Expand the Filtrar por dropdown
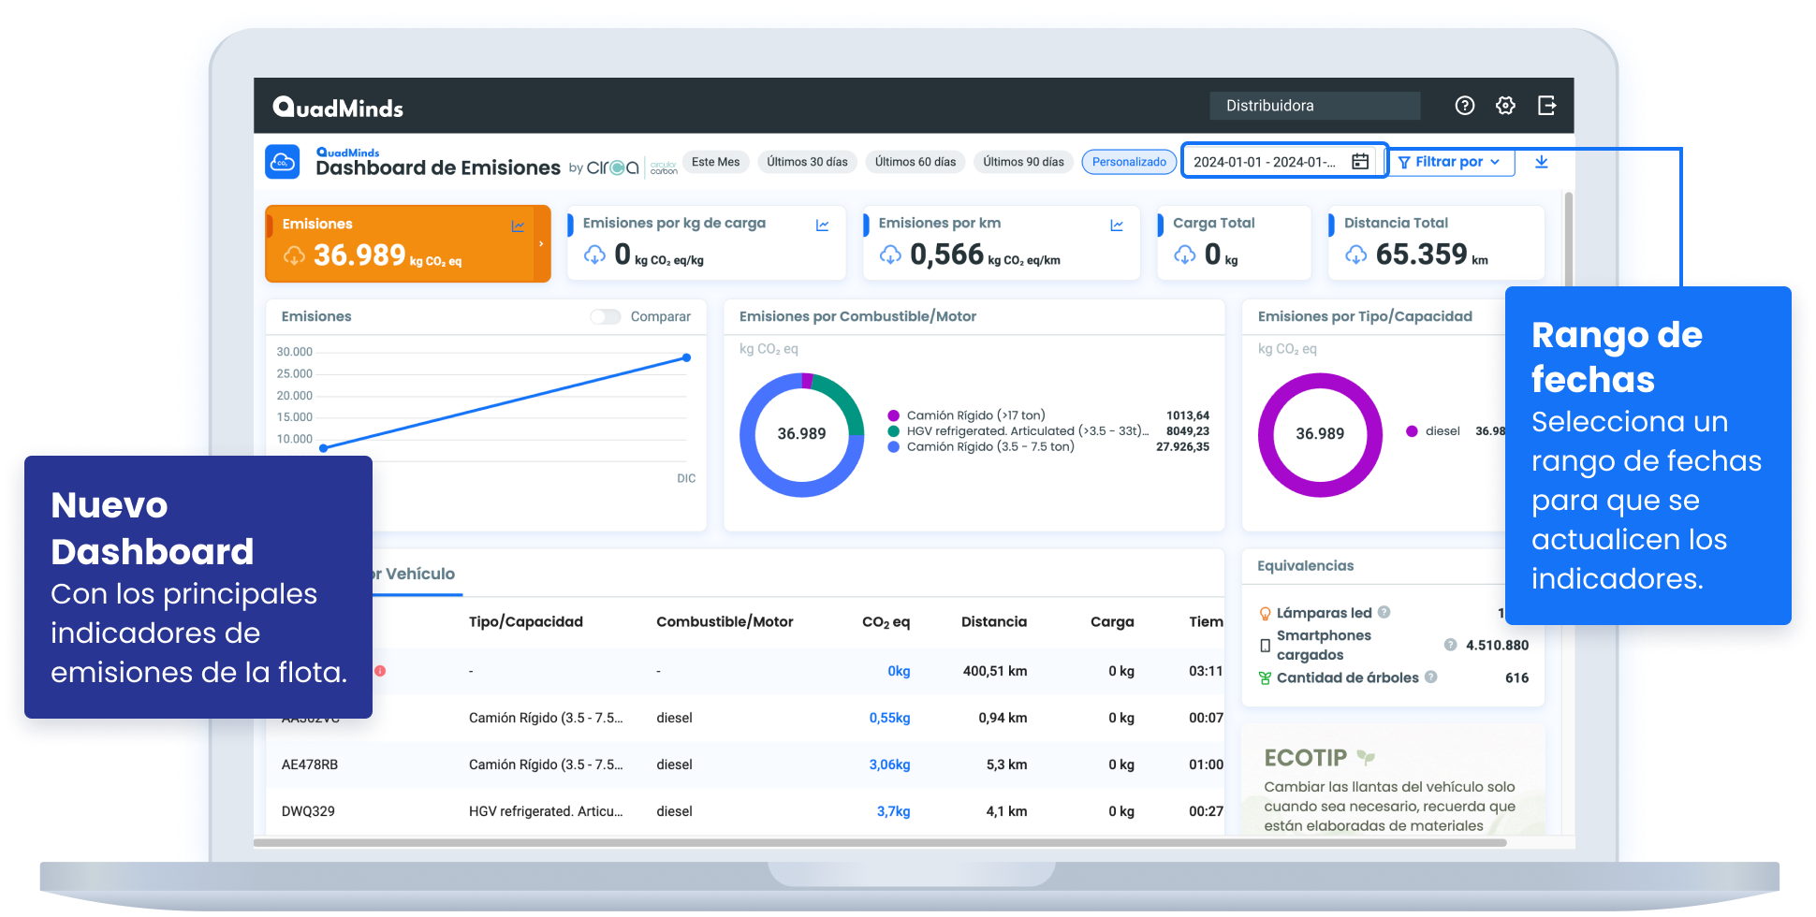Viewport: 1816px width, 917px height. point(1448,162)
